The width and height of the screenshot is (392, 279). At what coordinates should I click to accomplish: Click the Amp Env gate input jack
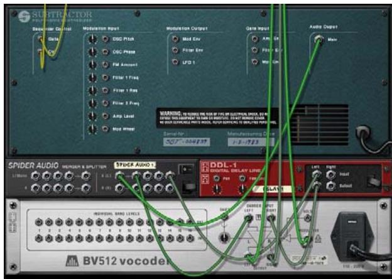(x=255, y=39)
